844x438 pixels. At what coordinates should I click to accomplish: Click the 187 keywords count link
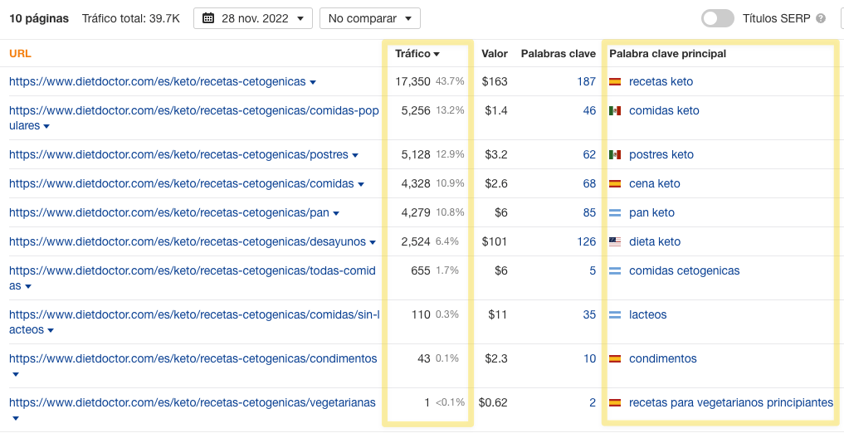point(586,82)
